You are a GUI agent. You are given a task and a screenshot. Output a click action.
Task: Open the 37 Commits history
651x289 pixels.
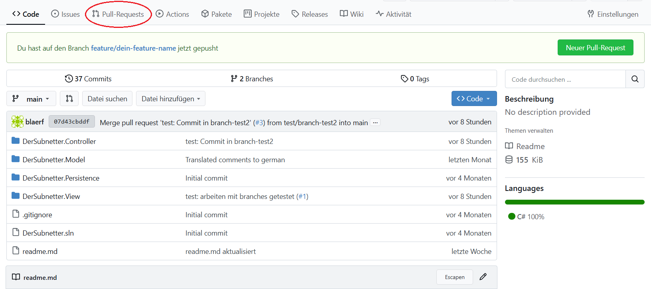pos(88,79)
